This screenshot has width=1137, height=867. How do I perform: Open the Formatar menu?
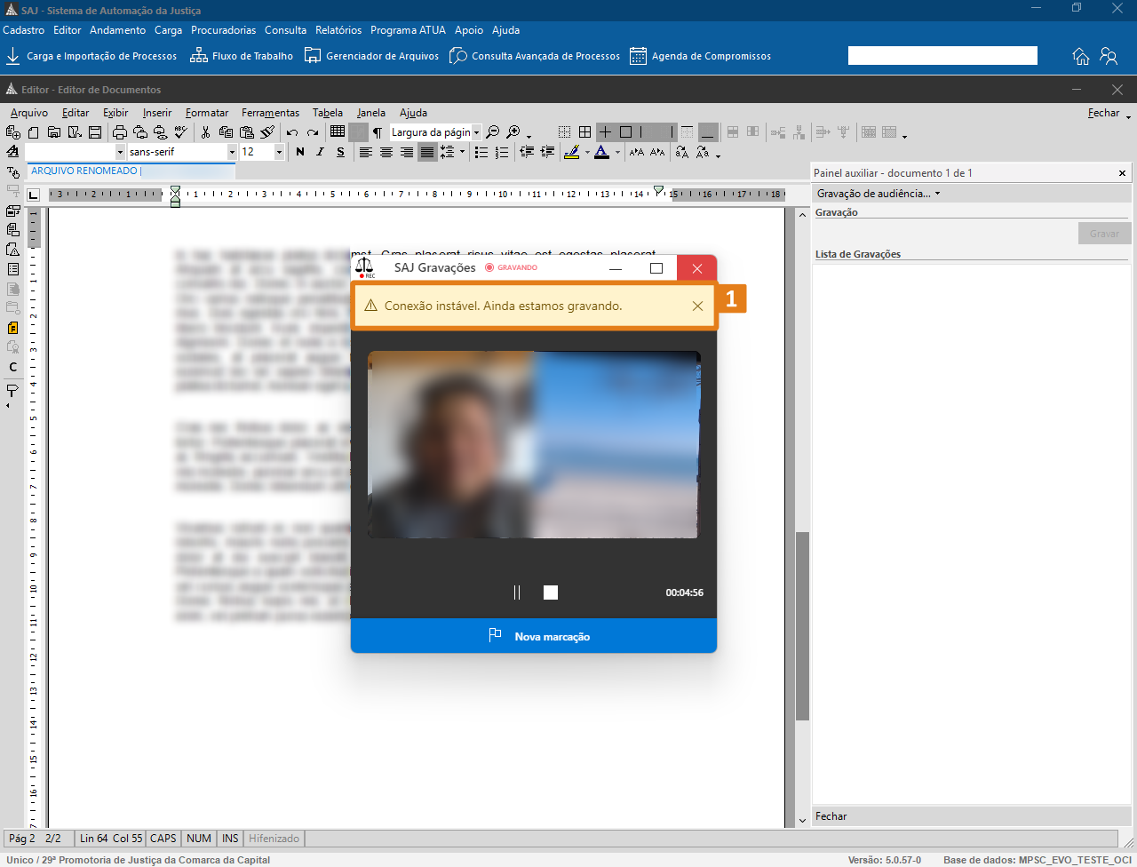[x=207, y=113]
